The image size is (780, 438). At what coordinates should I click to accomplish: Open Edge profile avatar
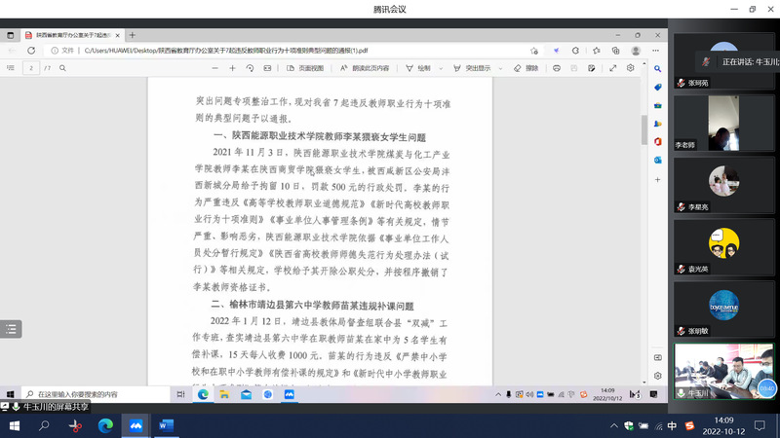636,51
